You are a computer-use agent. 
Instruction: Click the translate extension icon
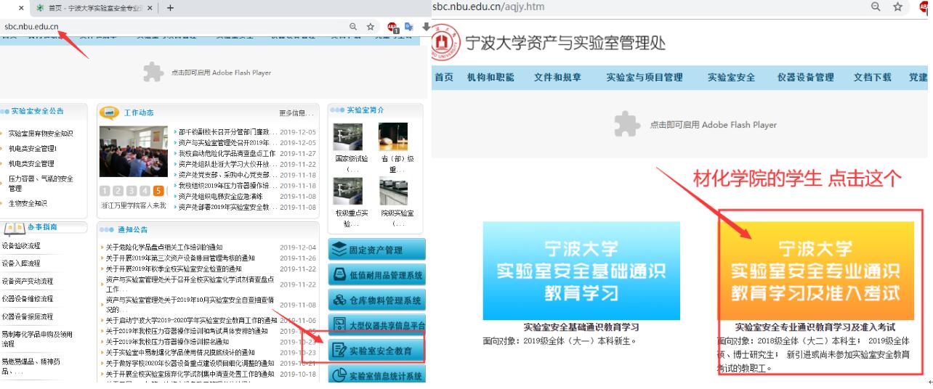(x=407, y=27)
